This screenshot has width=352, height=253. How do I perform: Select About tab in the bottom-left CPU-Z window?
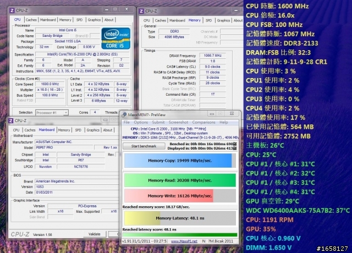coord(108,130)
